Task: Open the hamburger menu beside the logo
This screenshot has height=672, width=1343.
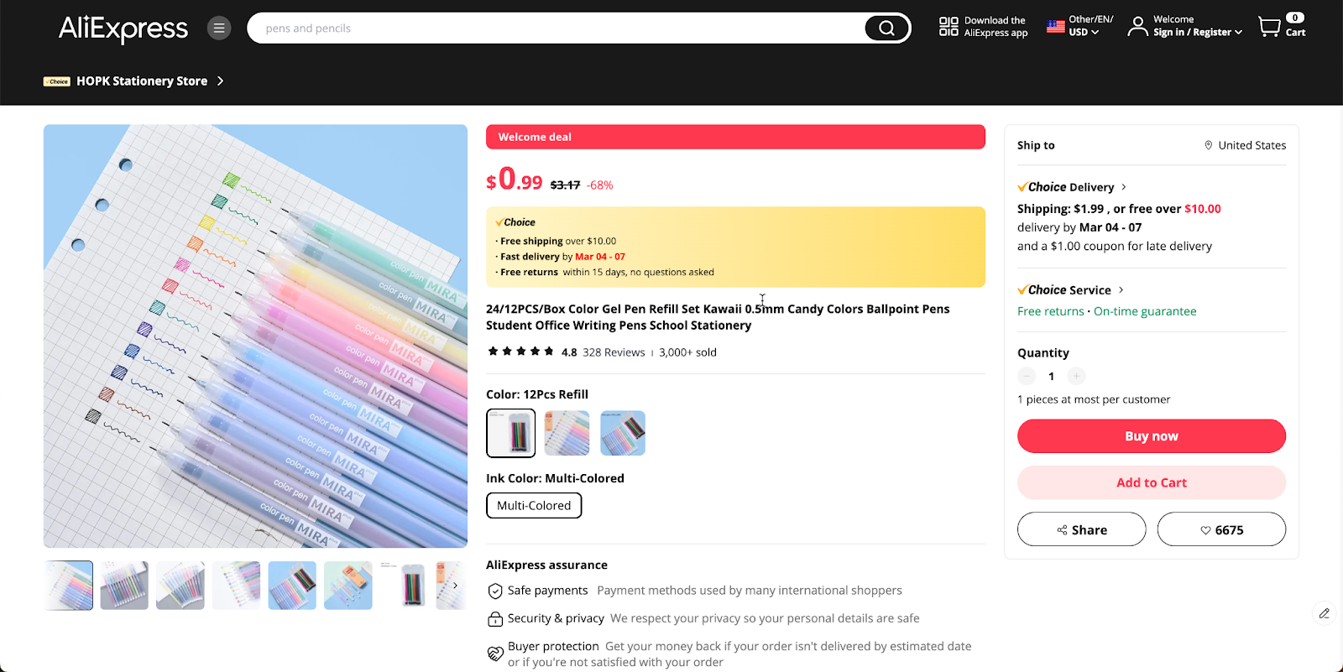Action: (218, 28)
